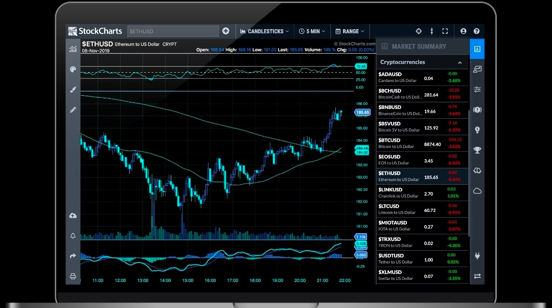Select the paintbrush style tool
This screenshot has height=308, width=552.
coord(73,90)
